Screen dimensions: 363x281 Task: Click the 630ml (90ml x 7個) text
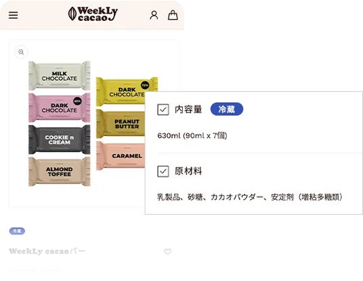pyautogui.click(x=192, y=135)
